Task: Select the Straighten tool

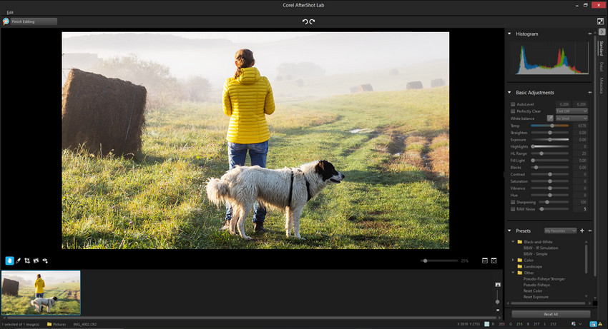Action: coord(36,261)
